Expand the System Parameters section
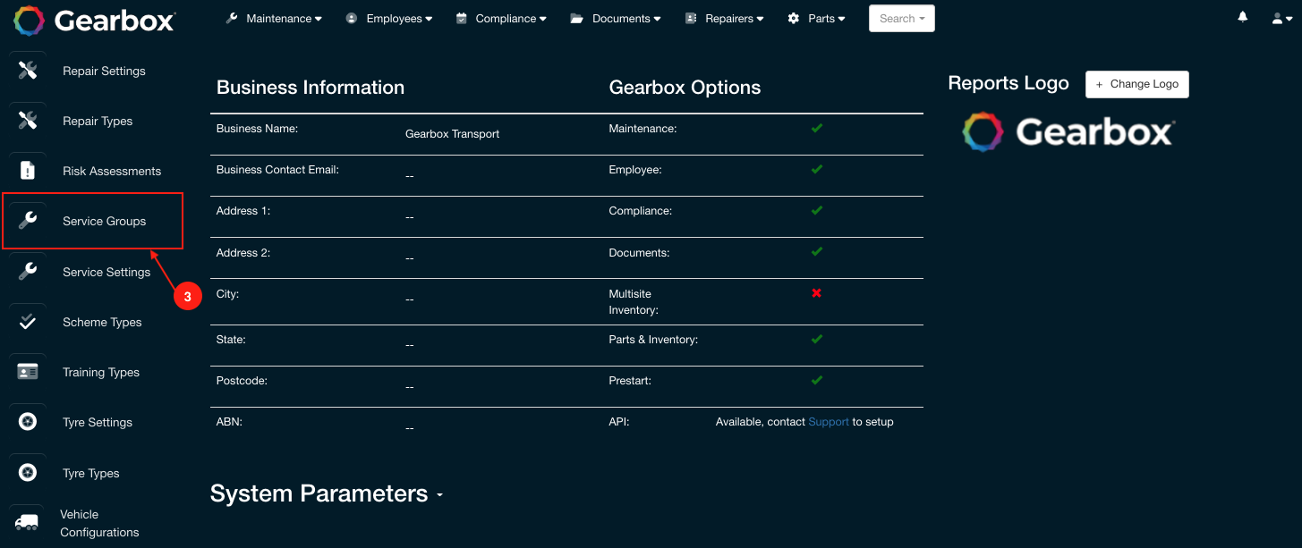The image size is (1302, 548). point(327,493)
